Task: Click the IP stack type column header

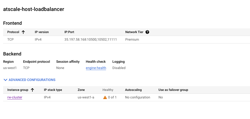Action: tap(53, 90)
